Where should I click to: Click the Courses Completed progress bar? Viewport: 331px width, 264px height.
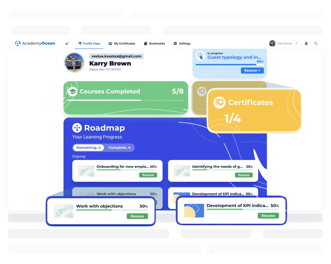pos(126,100)
